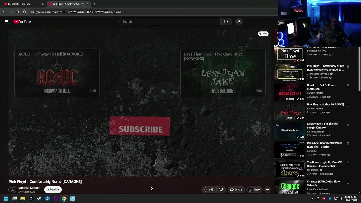Open The Doors Light My Fire title

(324, 164)
